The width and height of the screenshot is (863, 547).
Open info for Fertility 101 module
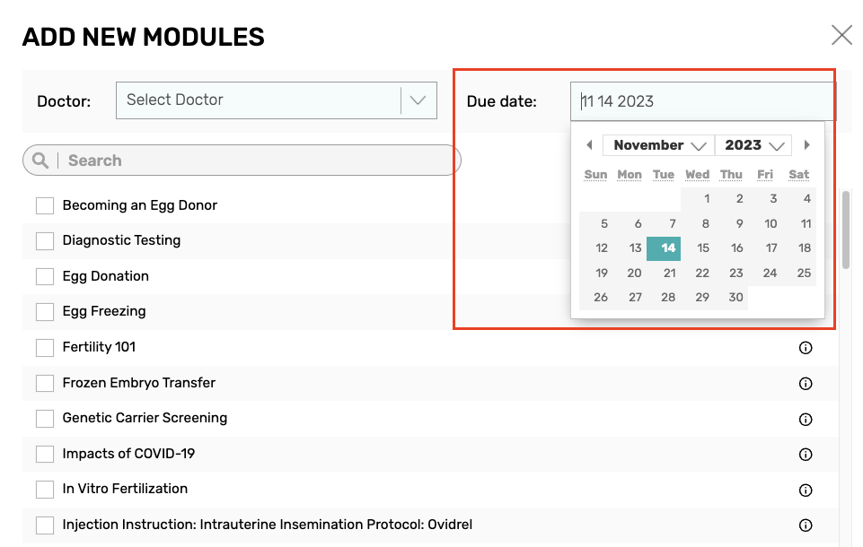click(806, 347)
